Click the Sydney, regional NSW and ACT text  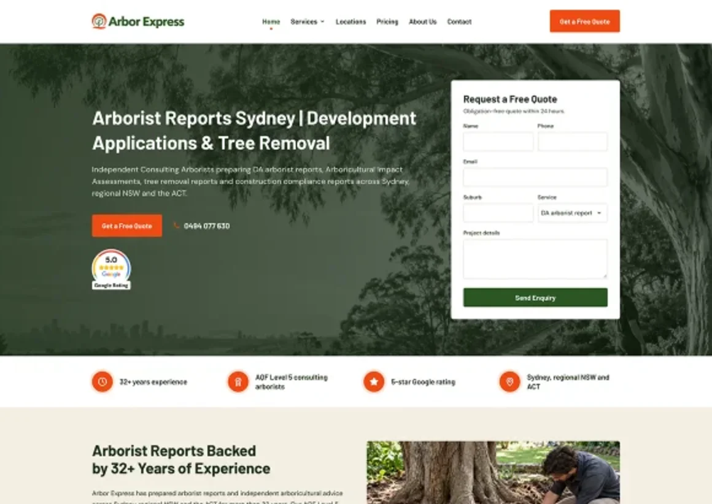click(x=568, y=382)
